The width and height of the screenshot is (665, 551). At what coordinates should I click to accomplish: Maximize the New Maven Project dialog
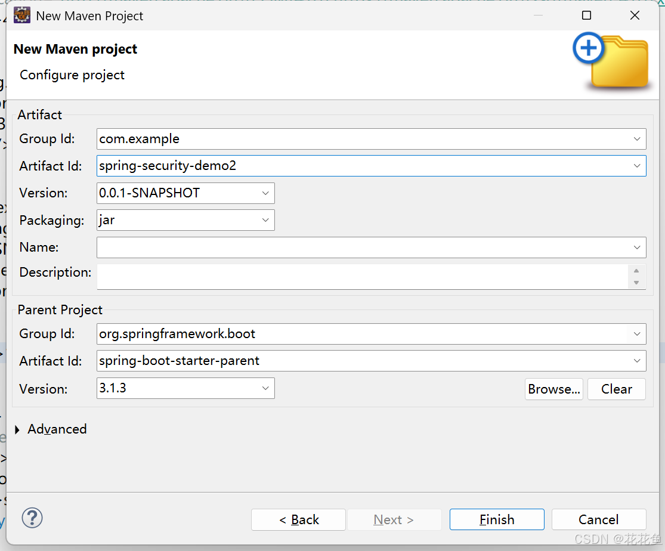click(586, 16)
